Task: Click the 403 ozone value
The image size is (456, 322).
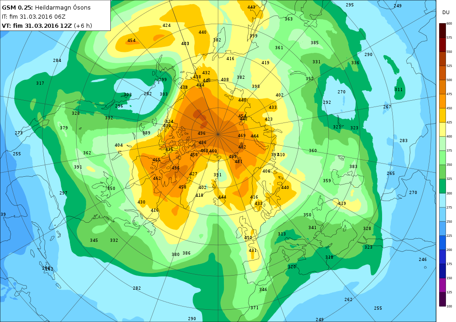Action: 185,43
